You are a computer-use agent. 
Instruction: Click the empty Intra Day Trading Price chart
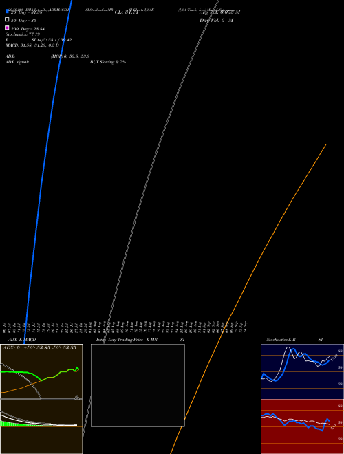[x=138, y=385]
